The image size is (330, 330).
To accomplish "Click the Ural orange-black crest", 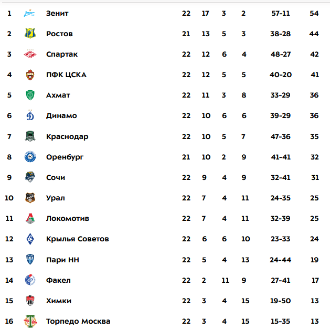I will (30, 198).
